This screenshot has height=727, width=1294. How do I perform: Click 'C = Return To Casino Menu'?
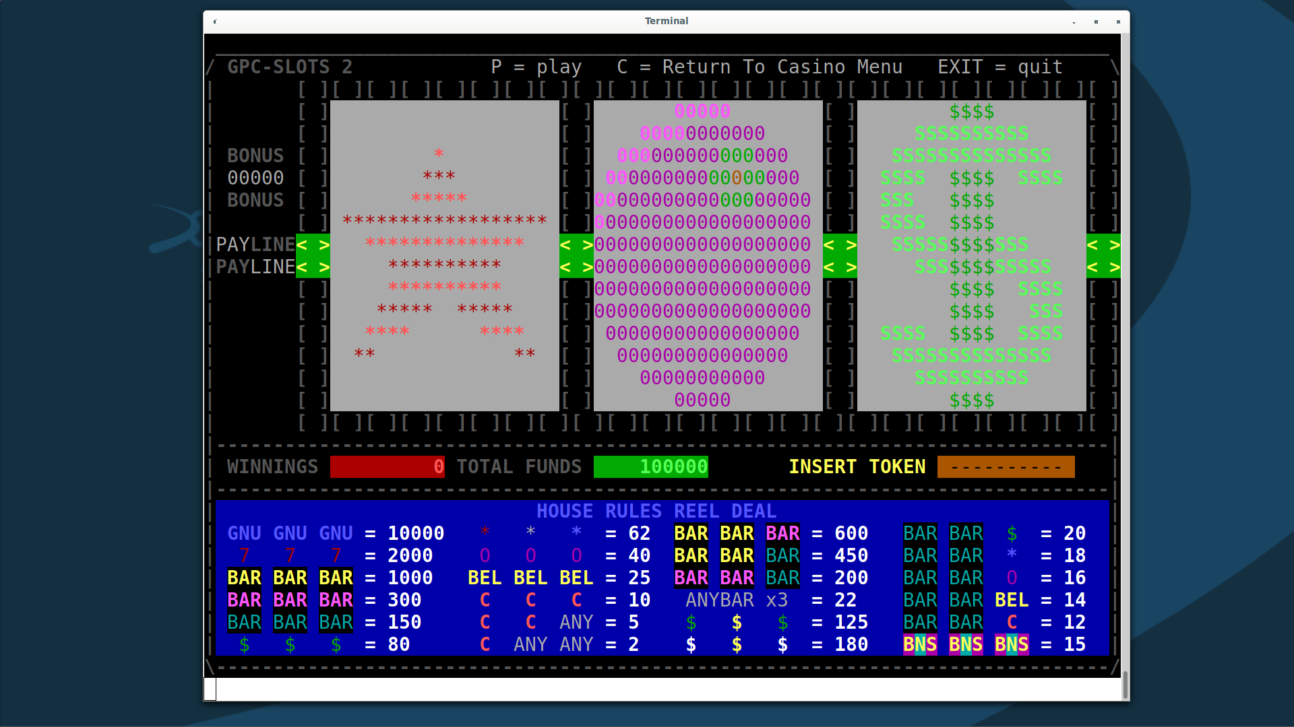[759, 67]
